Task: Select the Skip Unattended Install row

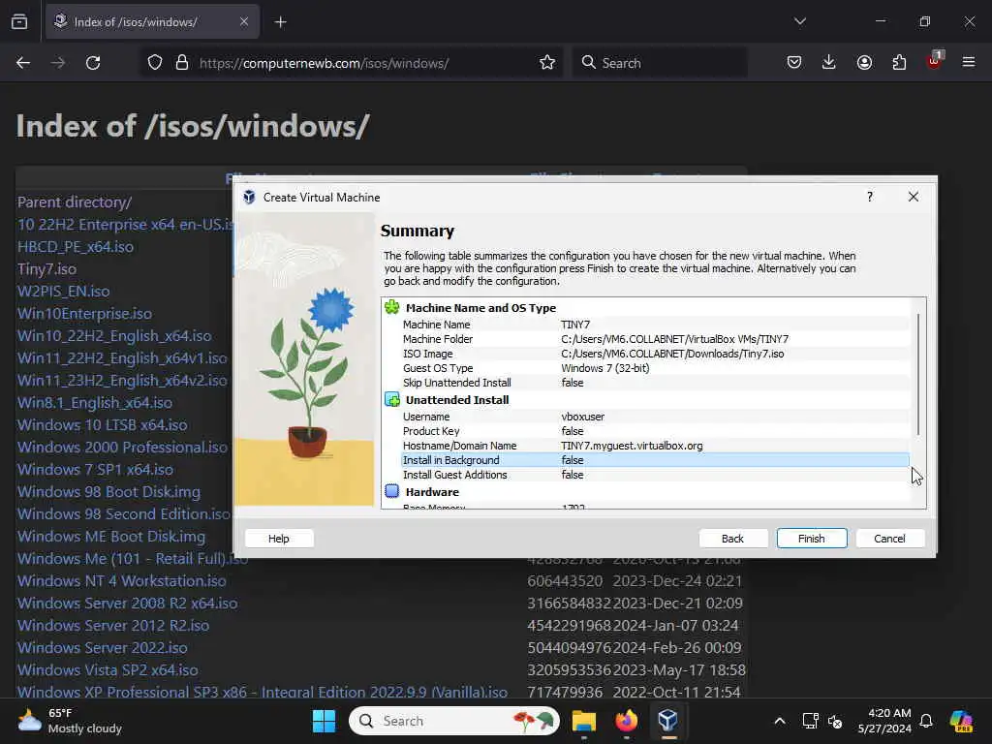Action: (x=656, y=383)
